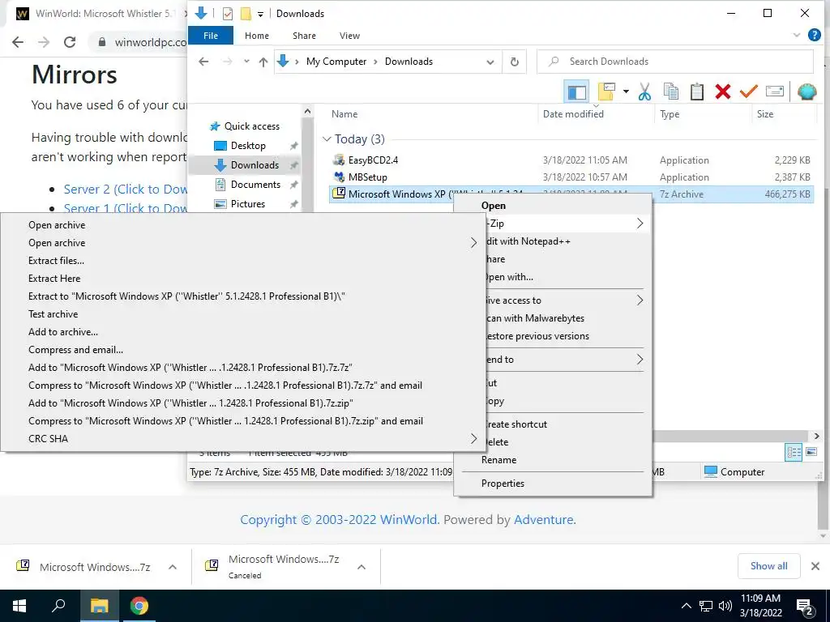Expand the Give access to submenu
This screenshot has height=622, width=830.
[x=640, y=300]
